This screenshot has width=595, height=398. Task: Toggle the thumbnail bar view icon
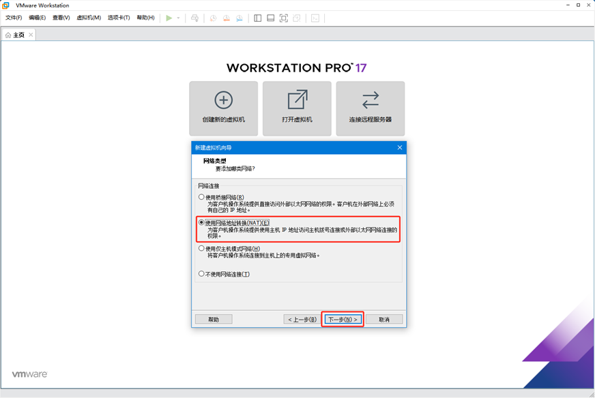(x=271, y=18)
